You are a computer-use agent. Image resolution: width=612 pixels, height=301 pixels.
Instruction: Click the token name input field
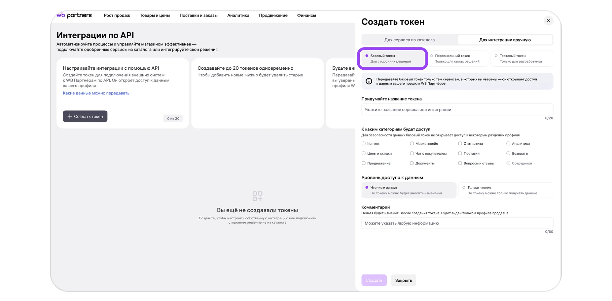[457, 109]
